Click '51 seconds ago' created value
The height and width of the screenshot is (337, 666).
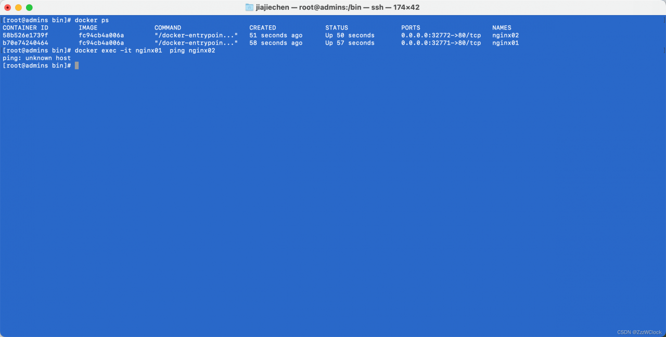coord(276,35)
